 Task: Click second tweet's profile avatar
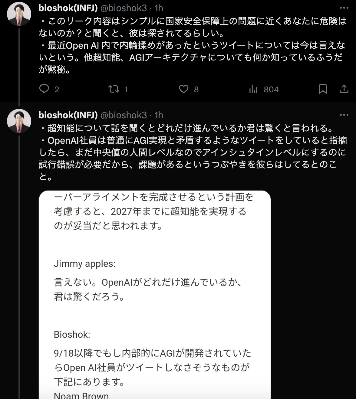tap(19, 121)
